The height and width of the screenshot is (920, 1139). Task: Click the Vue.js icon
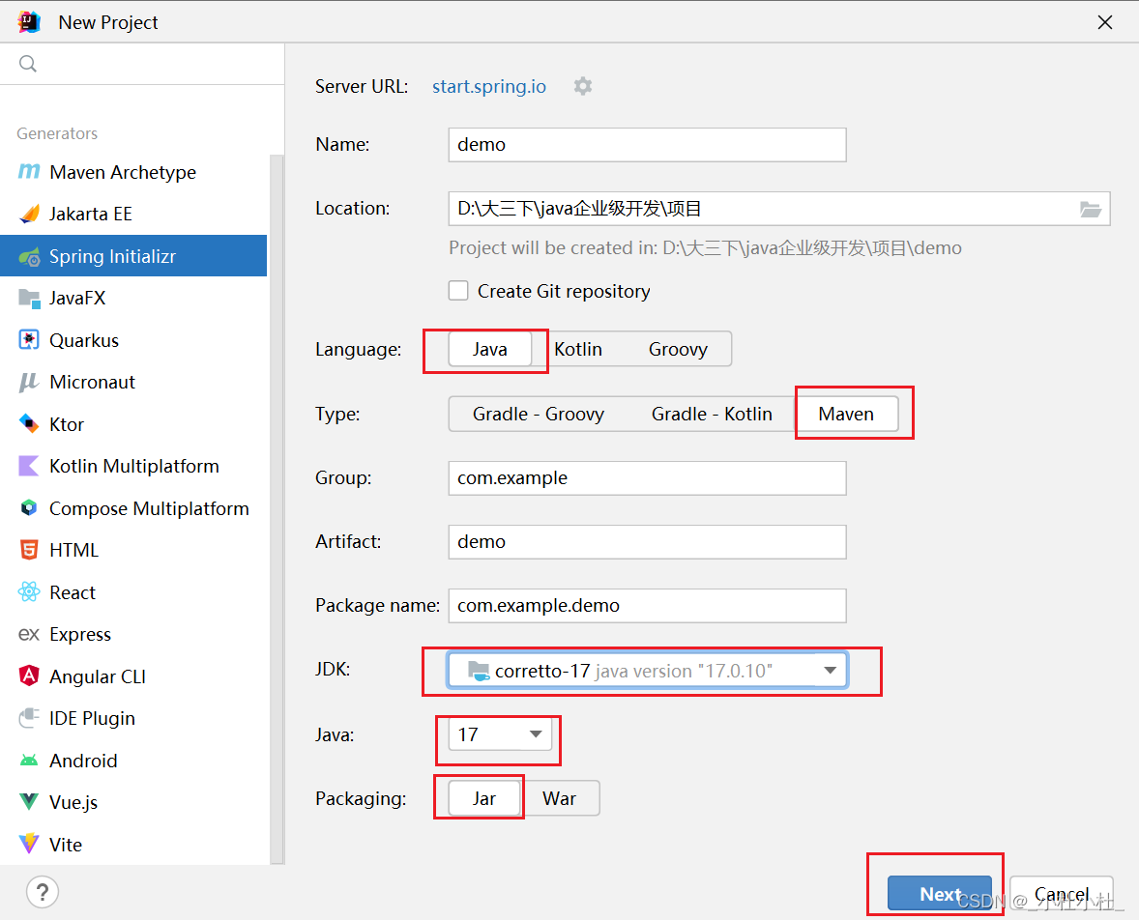click(29, 802)
